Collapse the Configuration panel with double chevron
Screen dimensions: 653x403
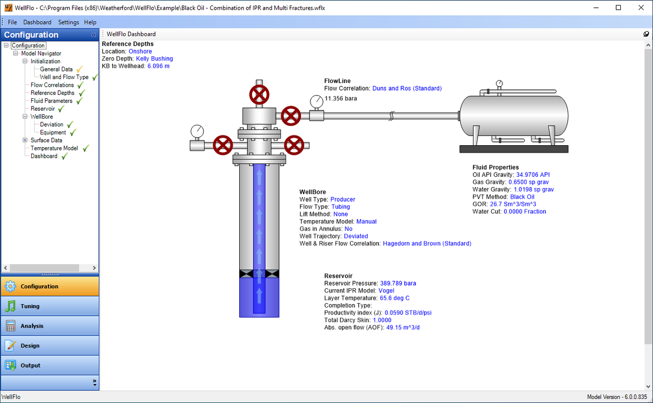click(93, 35)
